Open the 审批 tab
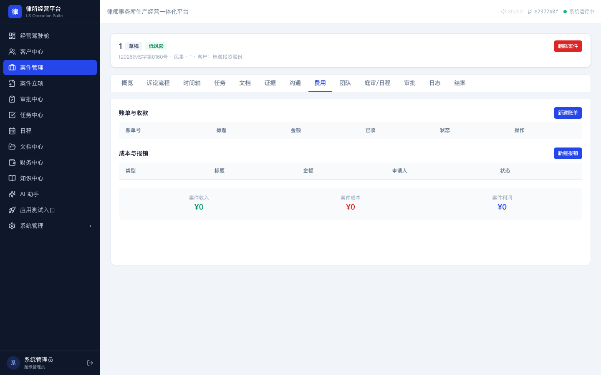Screen dimensions: 601x375 tap(410, 83)
